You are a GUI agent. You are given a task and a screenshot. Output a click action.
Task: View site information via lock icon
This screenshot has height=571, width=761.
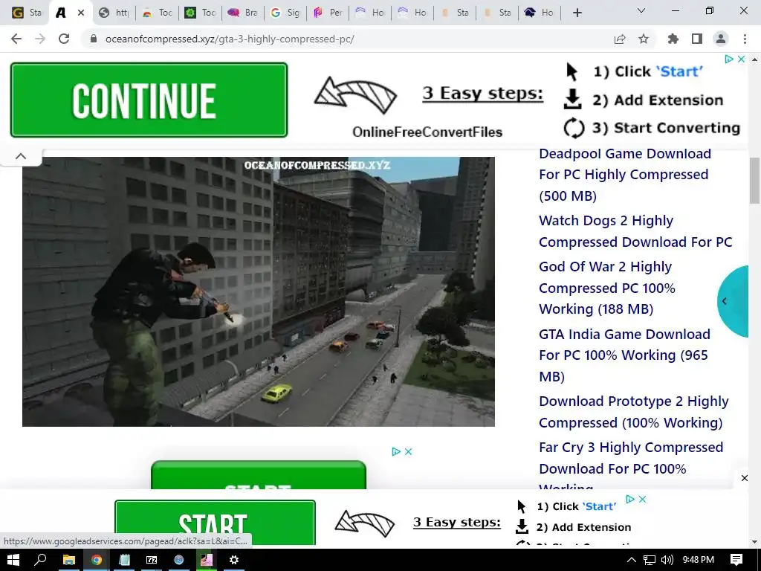94,39
